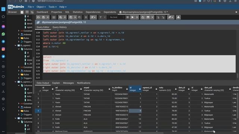Image resolution: width=239 pixels, height=134 pixels.
Task: Open Instagram in the browser sidebar
Action: [3, 49]
